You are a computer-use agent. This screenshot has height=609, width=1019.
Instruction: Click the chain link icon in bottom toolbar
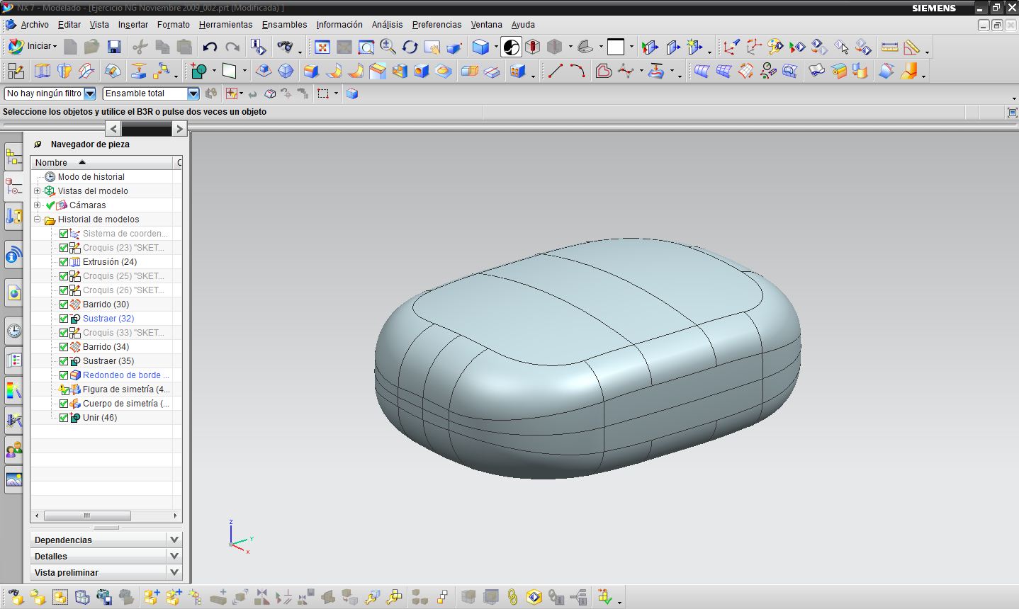512,597
